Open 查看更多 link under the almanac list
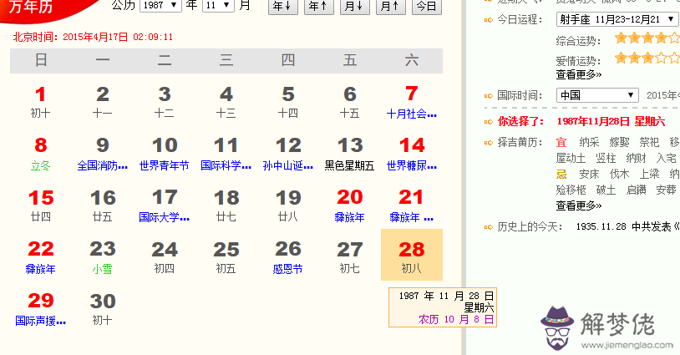This screenshot has width=680, height=355. click(577, 205)
